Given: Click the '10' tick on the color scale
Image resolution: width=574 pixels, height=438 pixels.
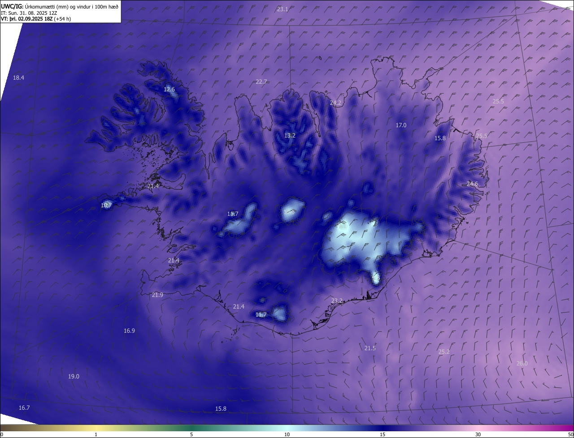Looking at the screenshot, I should [287, 434].
